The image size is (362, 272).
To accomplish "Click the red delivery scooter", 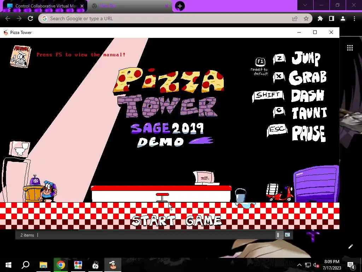I will pyautogui.click(x=280, y=193).
